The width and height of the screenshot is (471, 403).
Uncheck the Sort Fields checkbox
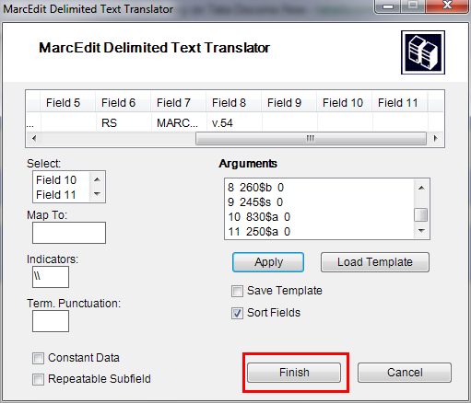(237, 313)
